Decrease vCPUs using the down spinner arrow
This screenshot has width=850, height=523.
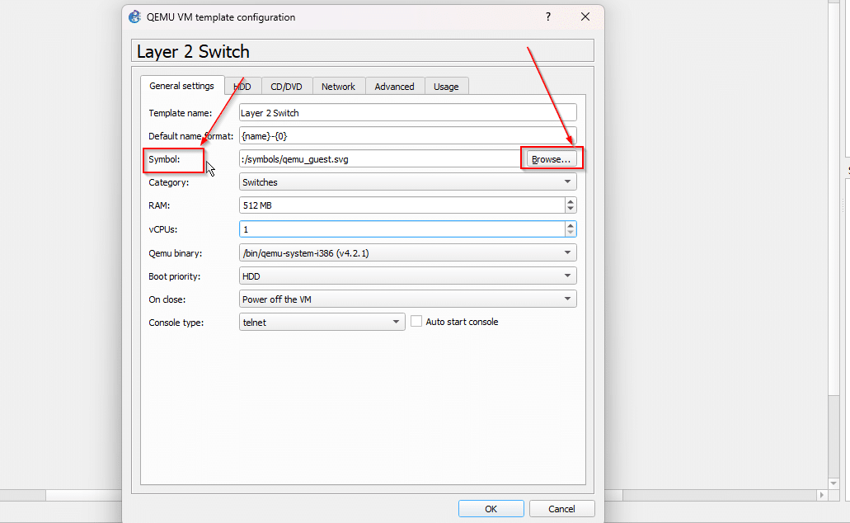tap(570, 232)
